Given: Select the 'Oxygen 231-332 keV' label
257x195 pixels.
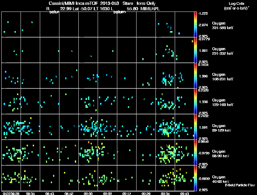Looking at the screenshot, I should point(223,51).
